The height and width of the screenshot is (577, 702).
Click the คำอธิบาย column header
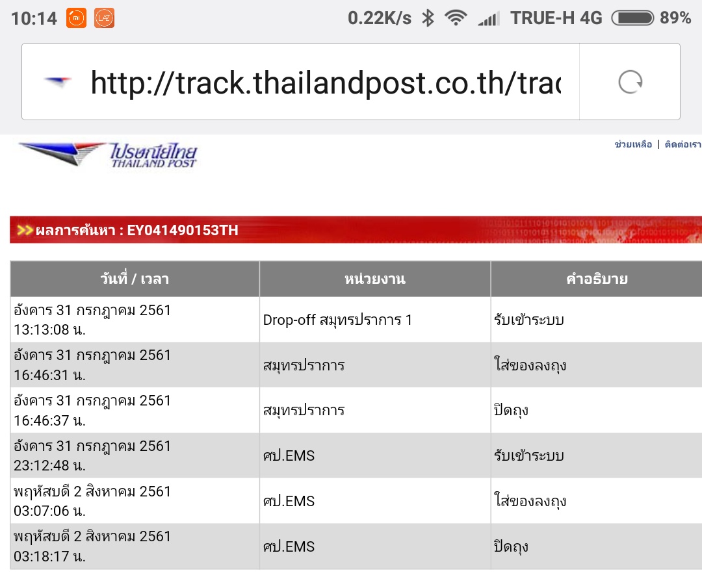596,279
